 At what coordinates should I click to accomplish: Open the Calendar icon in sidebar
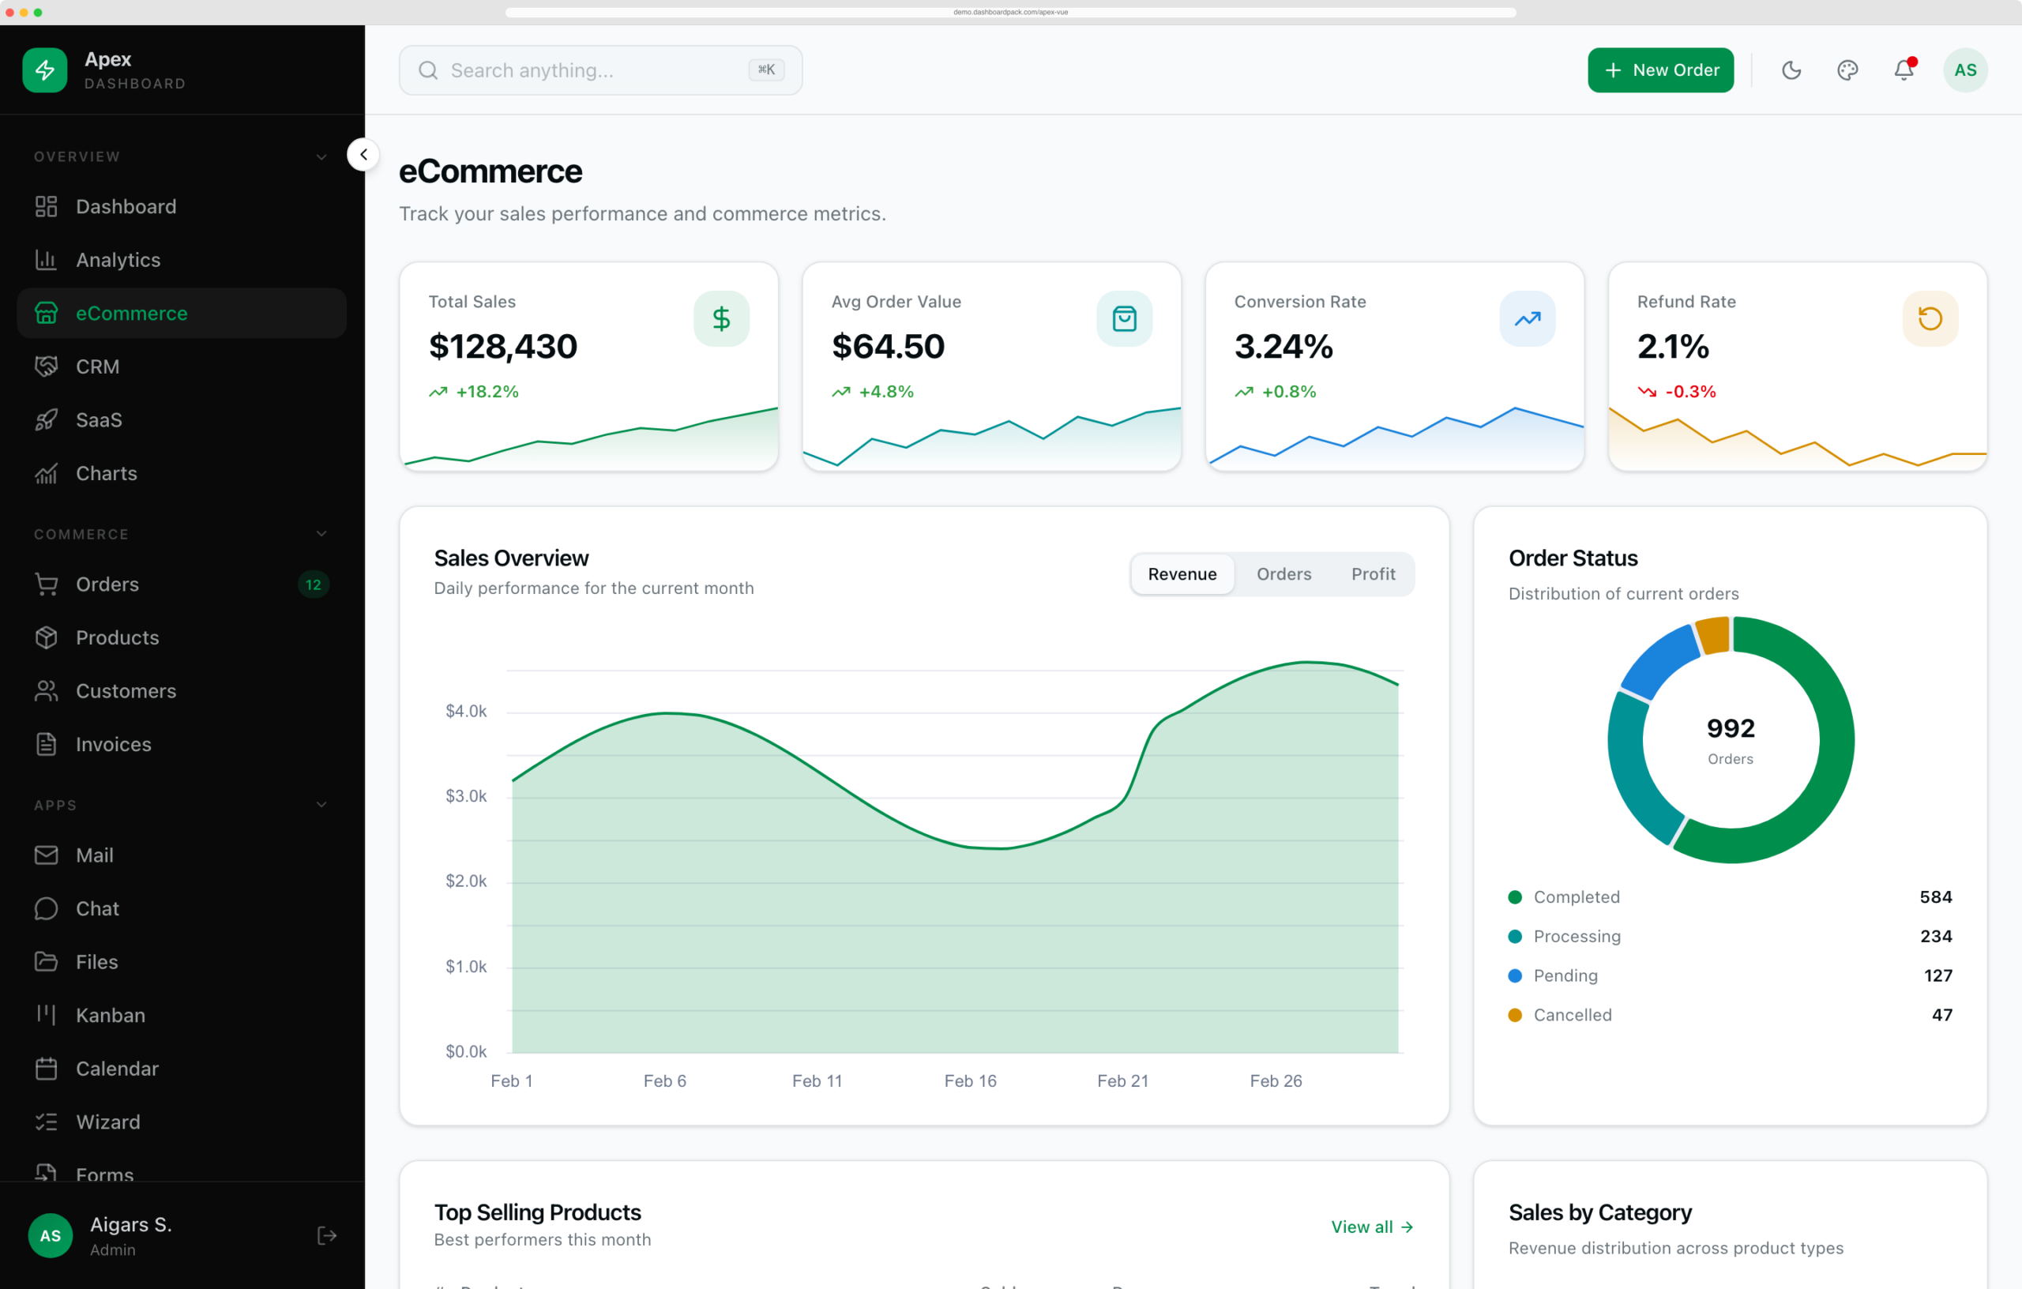click(46, 1068)
